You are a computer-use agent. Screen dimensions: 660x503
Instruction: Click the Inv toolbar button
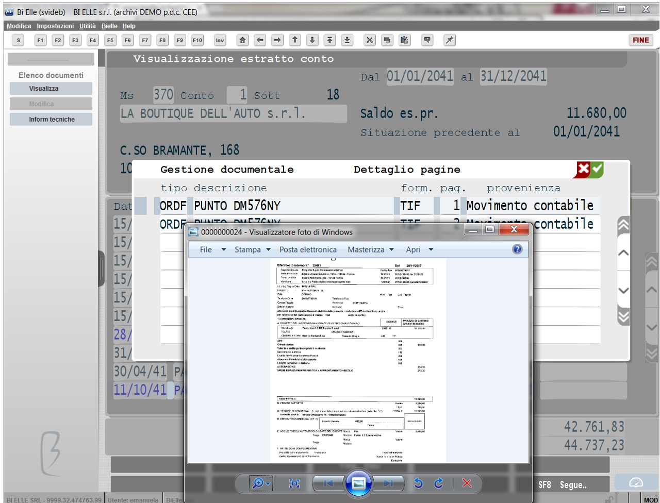(220, 40)
